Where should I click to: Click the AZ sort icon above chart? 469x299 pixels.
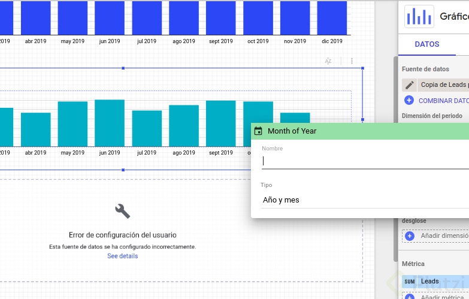click(x=328, y=61)
